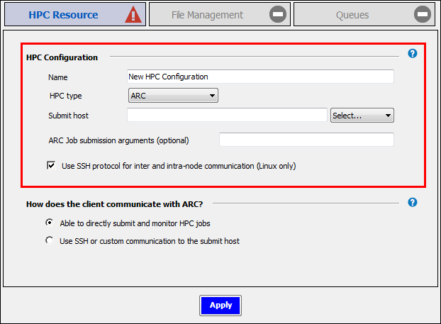Click the HPC Configuration section heading
Image resolution: width=441 pixels, height=324 pixels.
tap(62, 57)
